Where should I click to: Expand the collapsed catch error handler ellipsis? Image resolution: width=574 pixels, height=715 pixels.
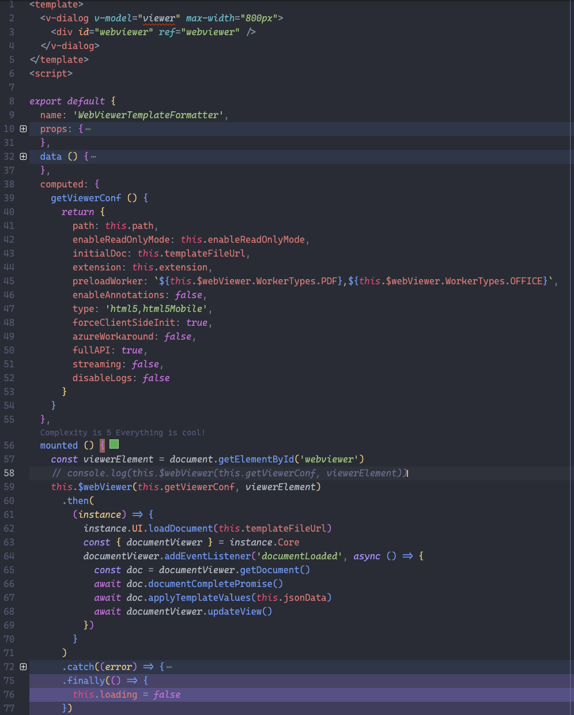(x=168, y=667)
